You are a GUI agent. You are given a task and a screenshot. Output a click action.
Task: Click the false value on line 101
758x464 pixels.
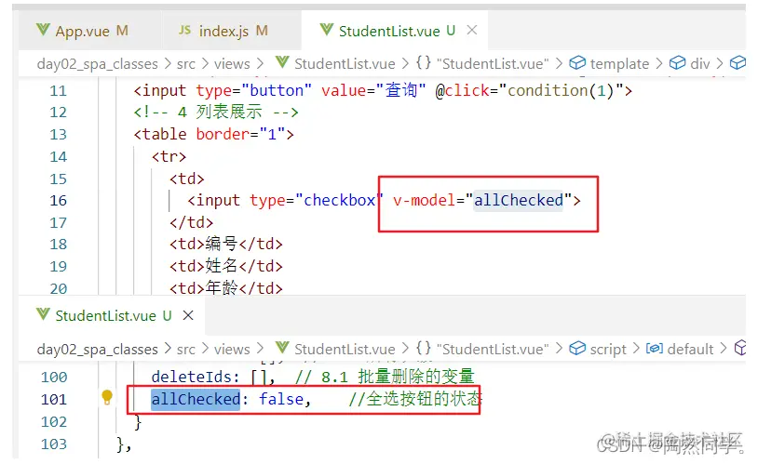[x=281, y=399]
